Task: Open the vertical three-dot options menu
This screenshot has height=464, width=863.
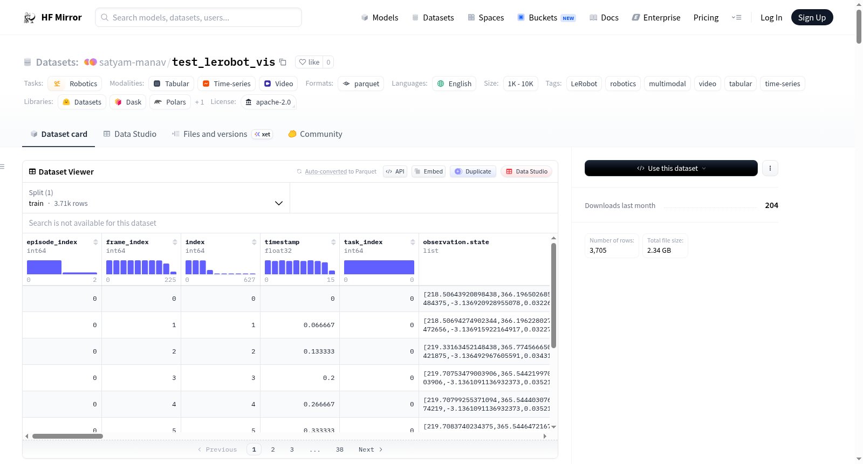Action: 770,168
